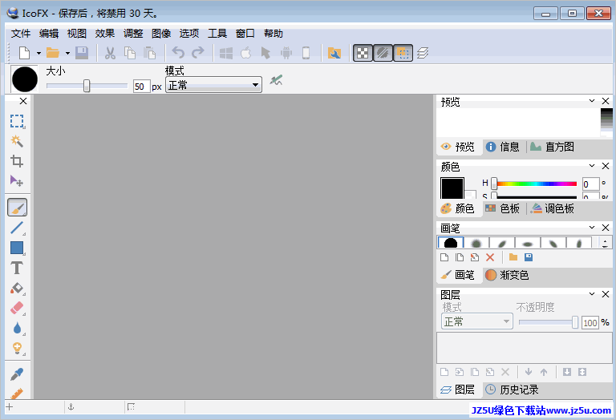Switch to the 直方图 tab

coord(553,147)
